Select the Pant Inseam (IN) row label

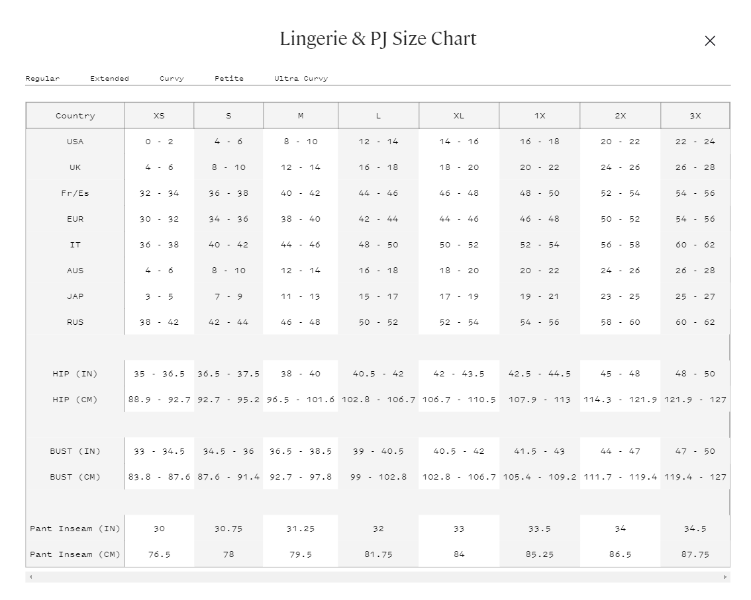coord(75,529)
